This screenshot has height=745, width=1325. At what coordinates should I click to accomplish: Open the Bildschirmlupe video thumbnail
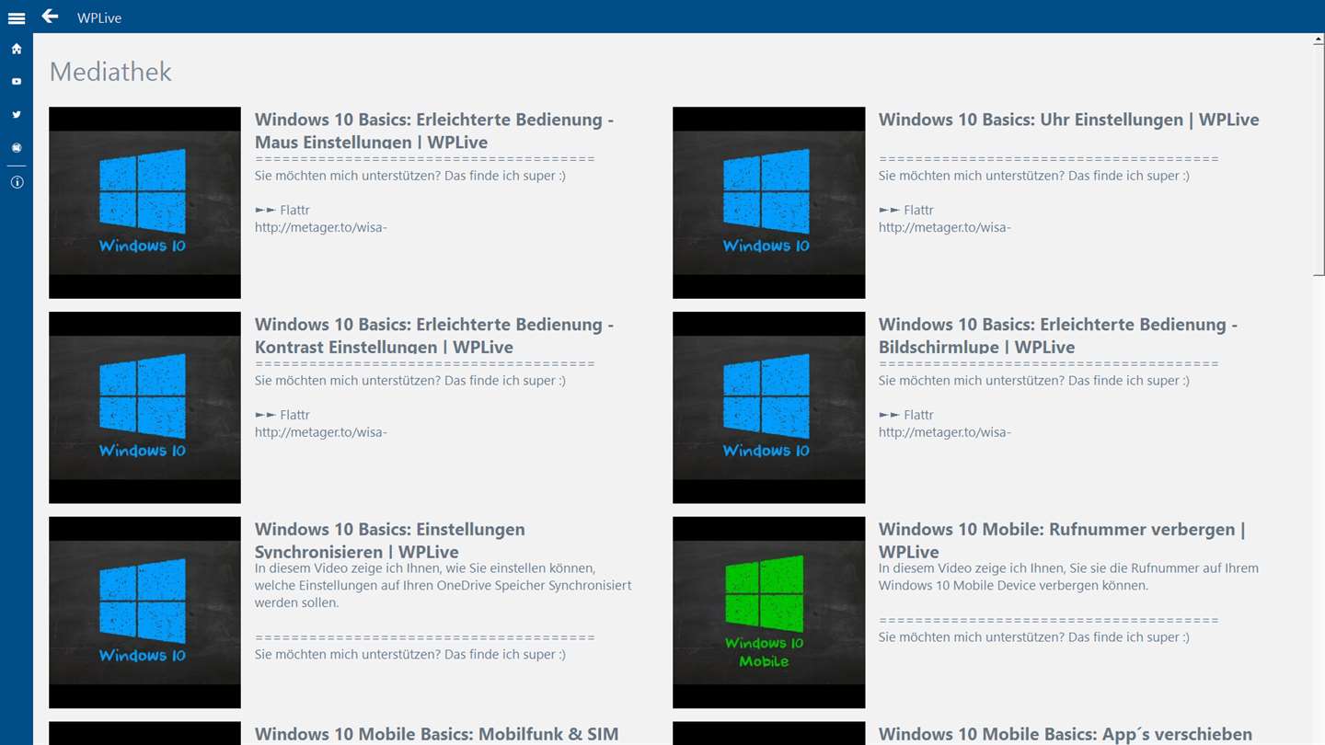coord(768,407)
